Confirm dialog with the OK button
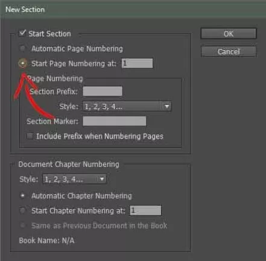Viewport: 266px width, 261px height. (x=229, y=34)
